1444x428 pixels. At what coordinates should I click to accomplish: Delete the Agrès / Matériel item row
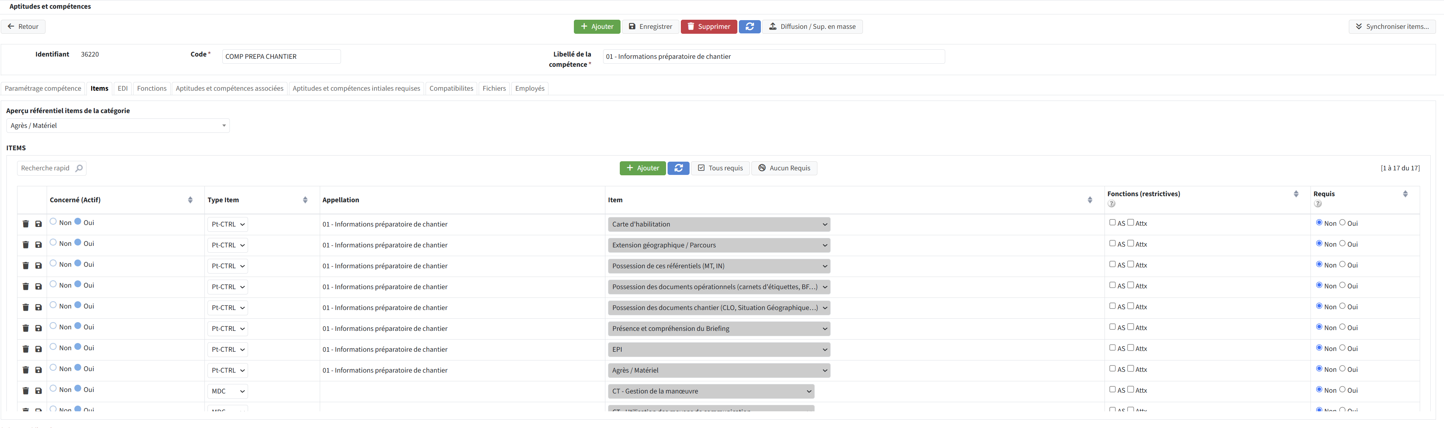(x=26, y=370)
